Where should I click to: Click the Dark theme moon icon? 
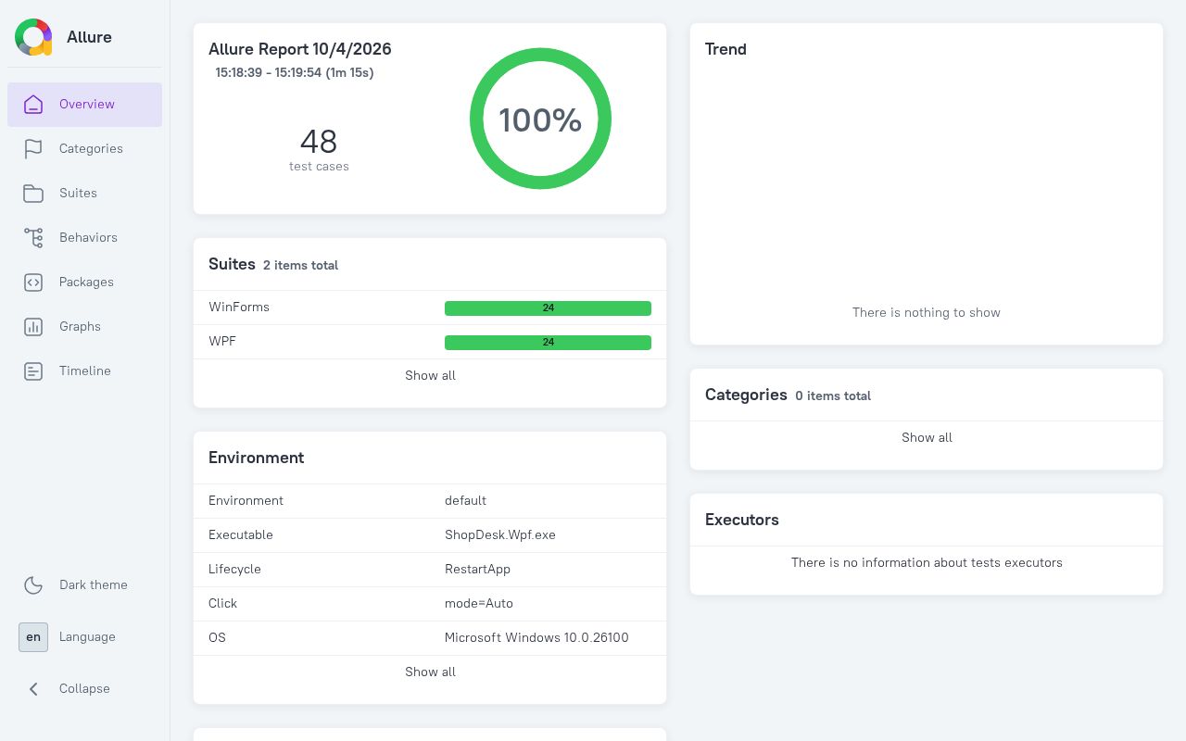pyautogui.click(x=33, y=585)
